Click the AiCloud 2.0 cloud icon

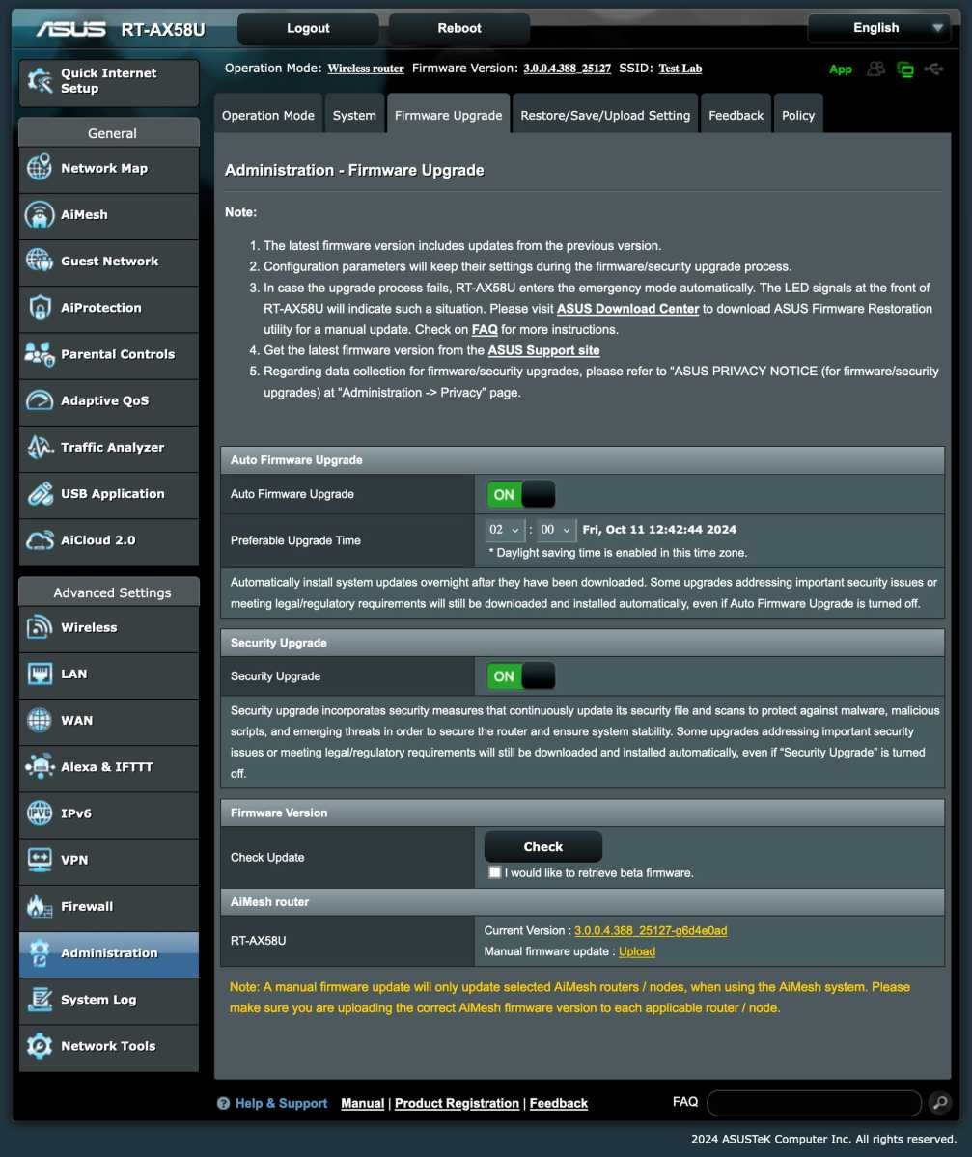[40, 540]
